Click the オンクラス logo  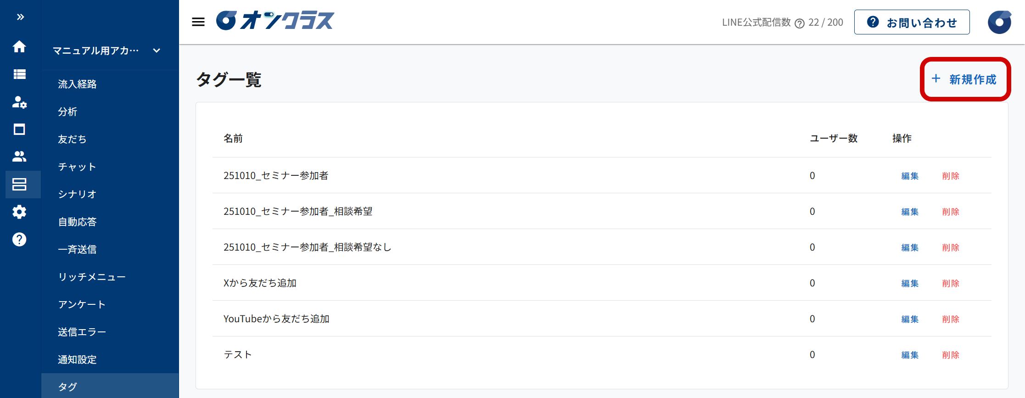(x=275, y=21)
